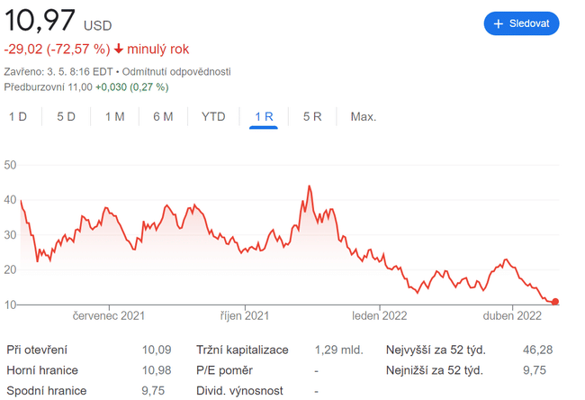This screenshot has width=585, height=400.
Task: Click the active 1 R tab
Action: coord(264,116)
